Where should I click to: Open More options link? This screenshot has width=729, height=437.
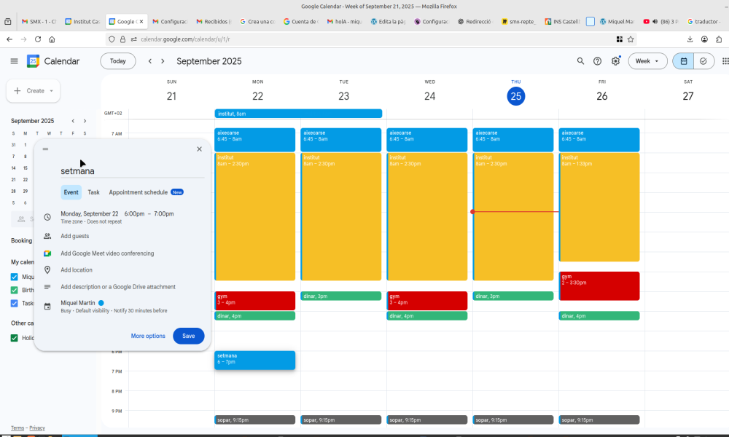point(148,336)
